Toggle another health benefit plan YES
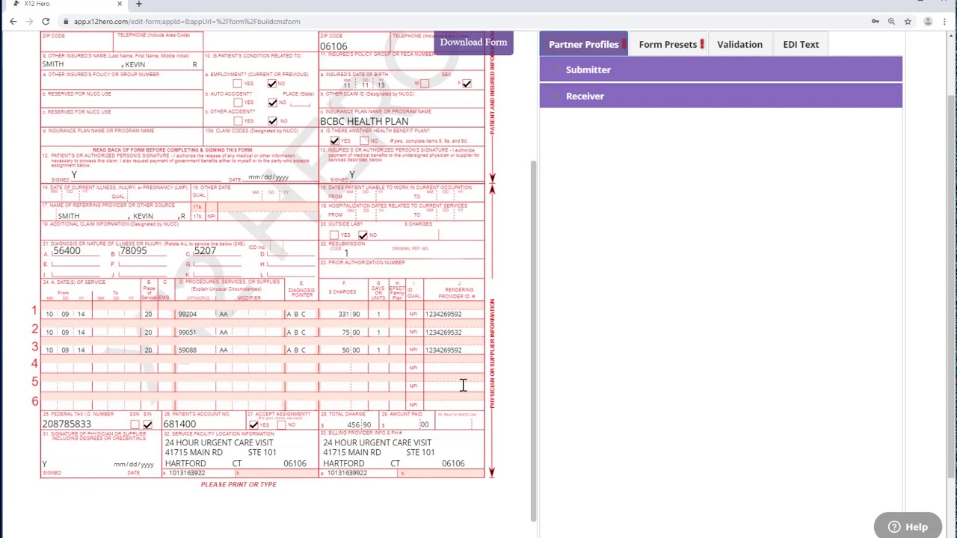This screenshot has height=538, width=957. tap(334, 140)
